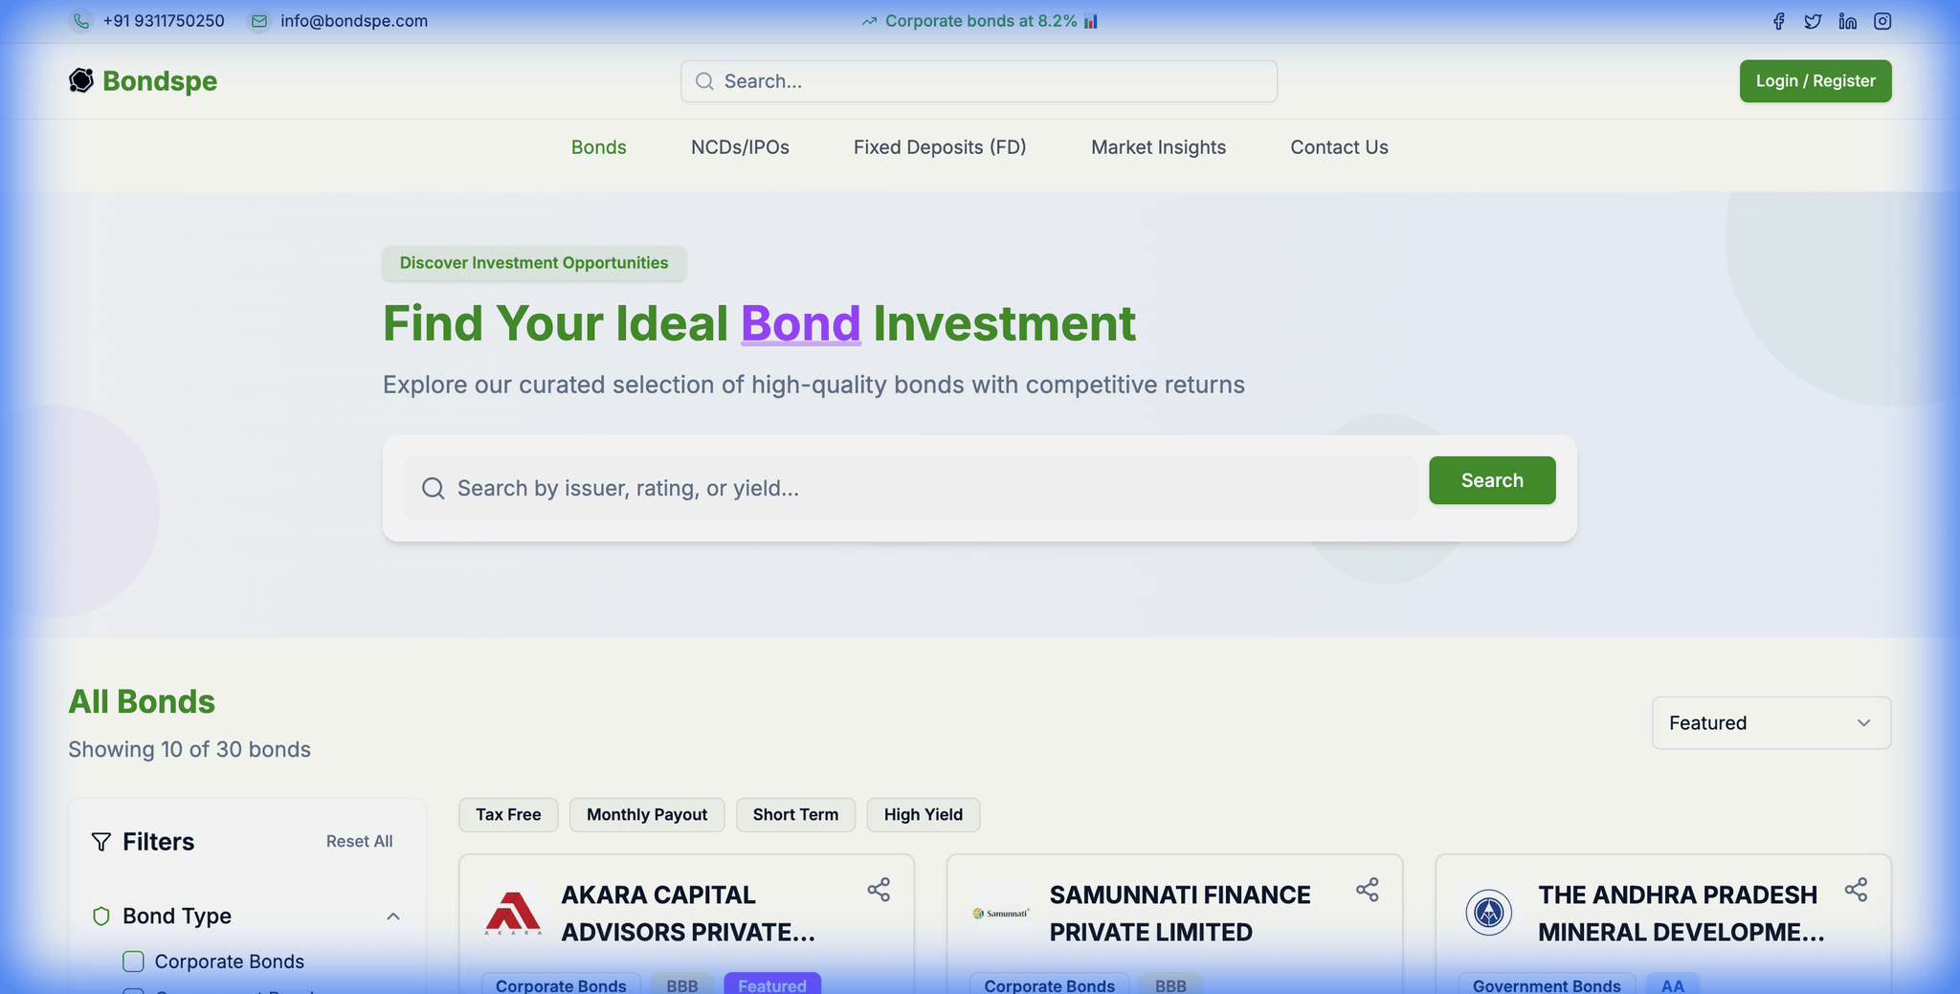Collapse the Bond Type filter section

click(x=392, y=917)
